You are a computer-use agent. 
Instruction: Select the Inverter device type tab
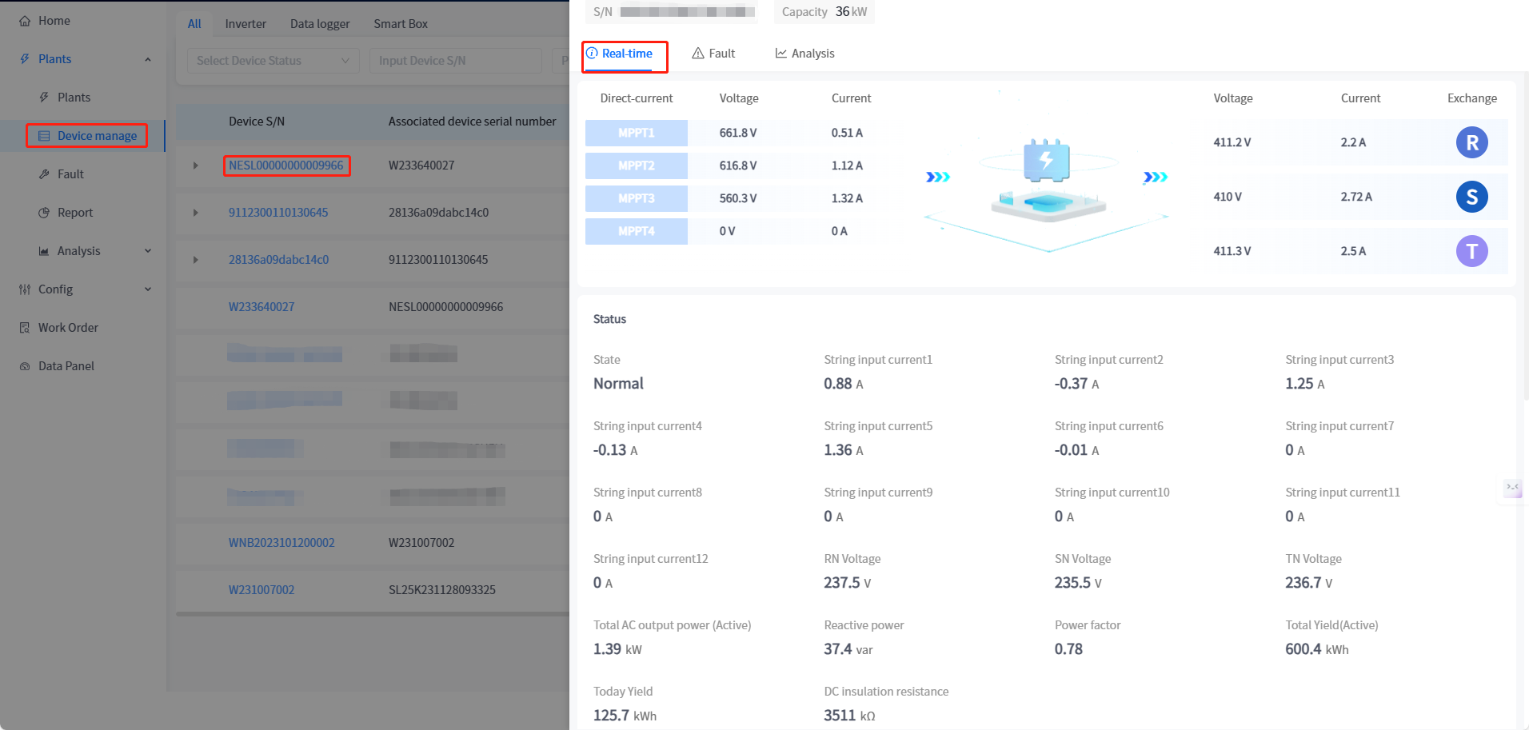pyautogui.click(x=246, y=24)
